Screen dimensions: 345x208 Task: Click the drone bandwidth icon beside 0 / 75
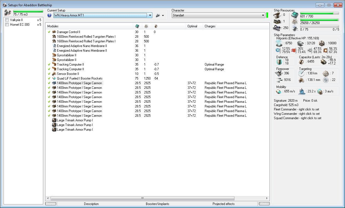pos(295,28)
